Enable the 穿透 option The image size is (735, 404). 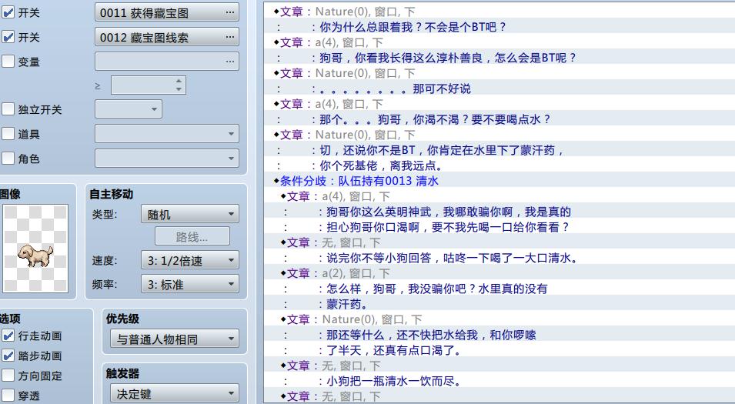click(8, 396)
